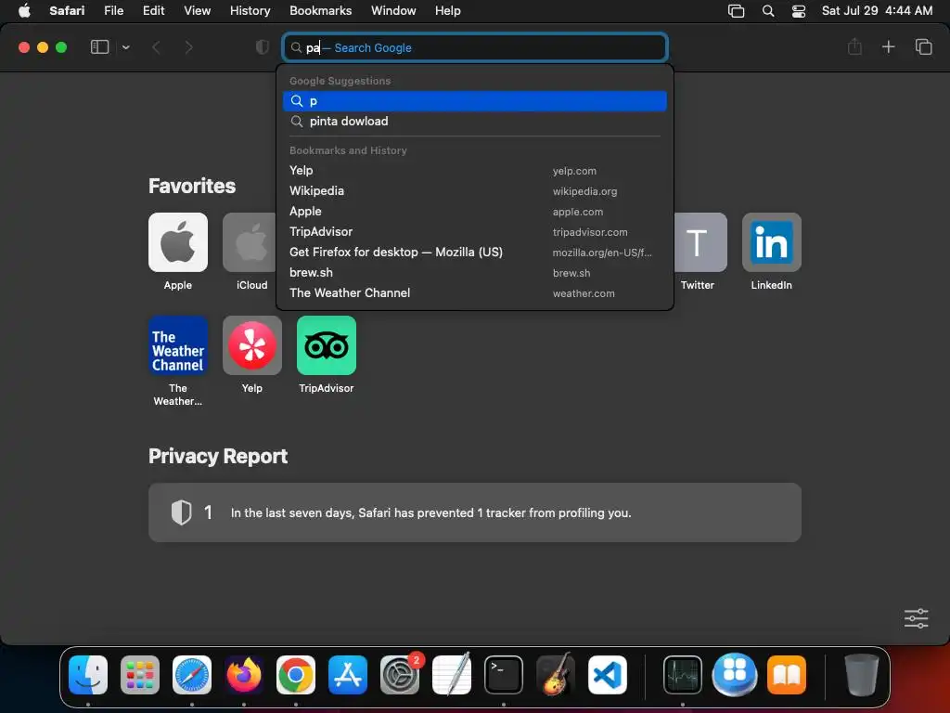Click the Privacy Report tracker summary

click(475, 512)
